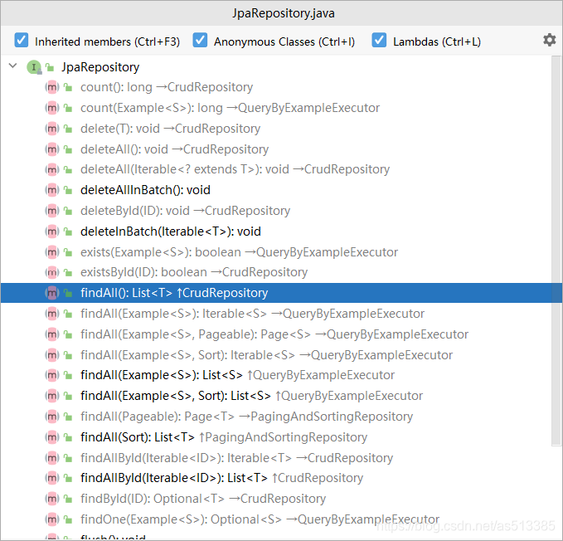This screenshot has height=541, width=563.
Task: Collapse the JpaRepository tree node
Action: click(x=13, y=66)
